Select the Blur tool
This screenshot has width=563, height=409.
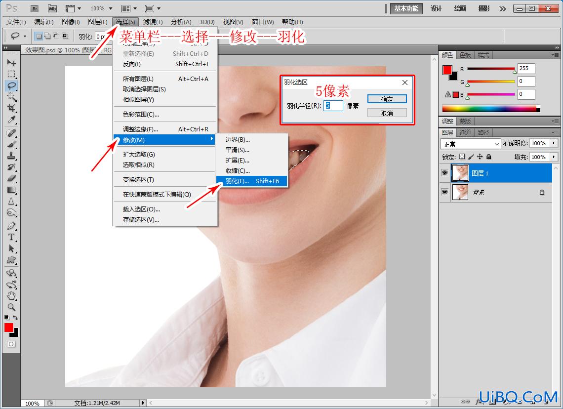pos(11,201)
